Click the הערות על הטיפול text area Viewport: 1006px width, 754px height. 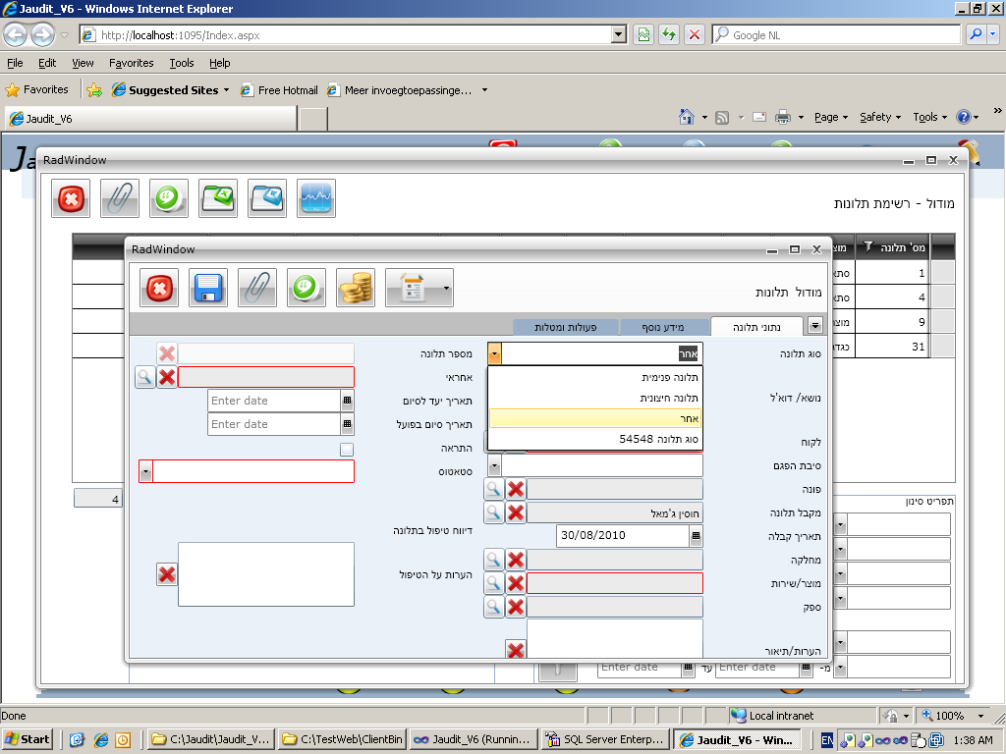click(x=266, y=574)
